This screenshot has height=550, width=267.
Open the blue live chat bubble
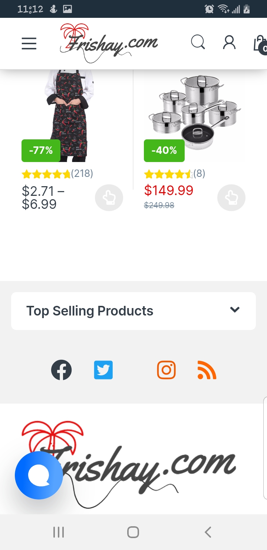[x=39, y=475]
